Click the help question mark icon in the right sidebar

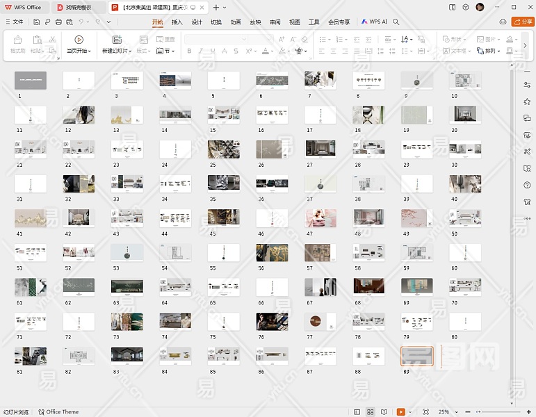tap(527, 185)
